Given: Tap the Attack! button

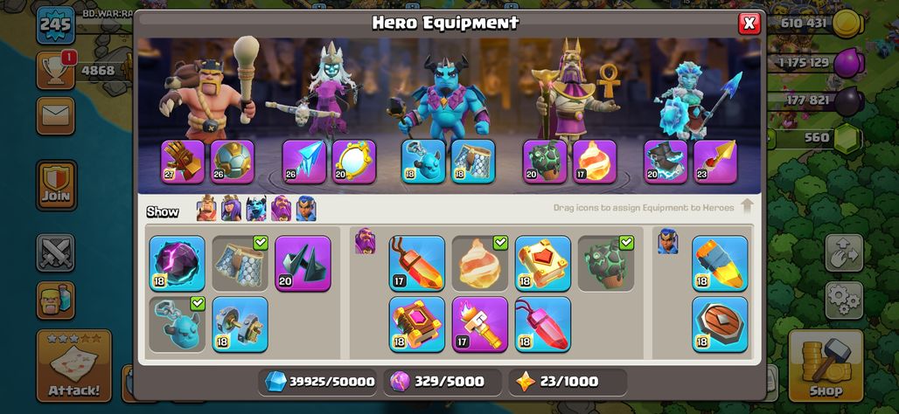Looking at the screenshot, I should coord(74,365).
